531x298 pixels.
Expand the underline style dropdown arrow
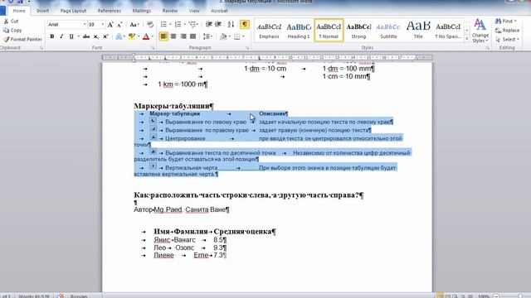click(x=79, y=36)
